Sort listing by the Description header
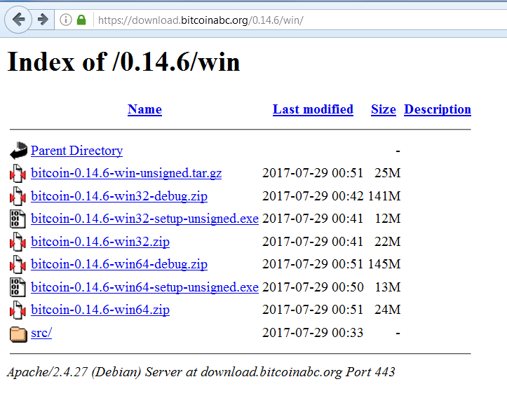Viewport: 507px width, 412px height. tap(438, 109)
